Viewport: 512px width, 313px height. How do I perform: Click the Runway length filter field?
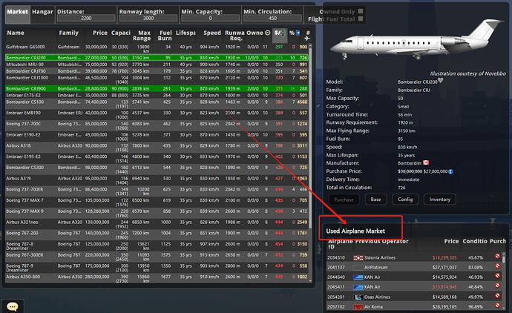[148, 19]
